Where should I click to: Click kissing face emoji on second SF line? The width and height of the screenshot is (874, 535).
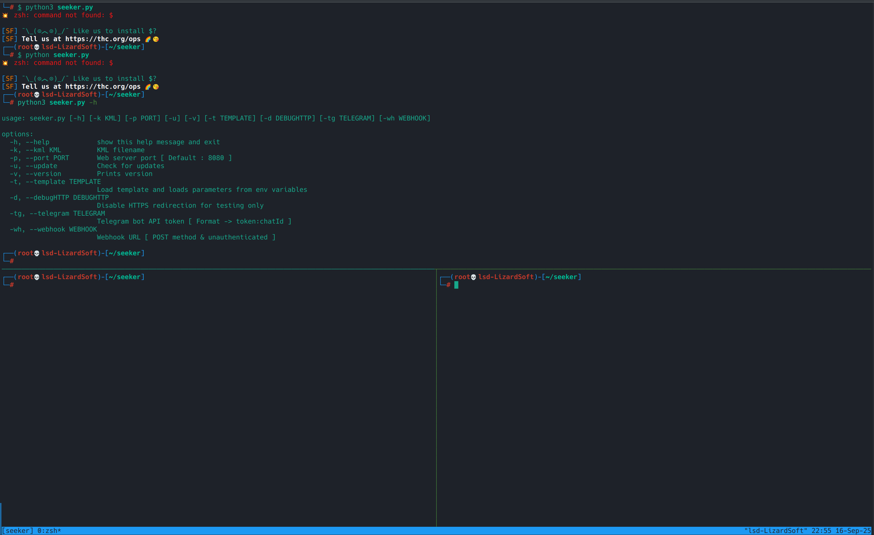(x=156, y=86)
